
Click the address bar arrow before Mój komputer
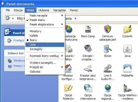click(13, 18)
